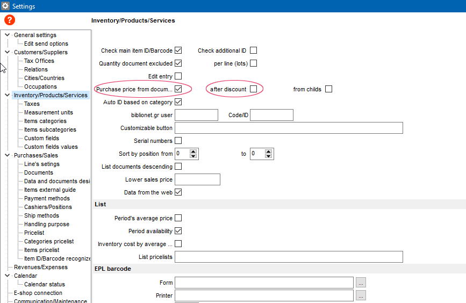466x303 pixels.
Task: Open Custom fields values
Action: (x=51, y=147)
